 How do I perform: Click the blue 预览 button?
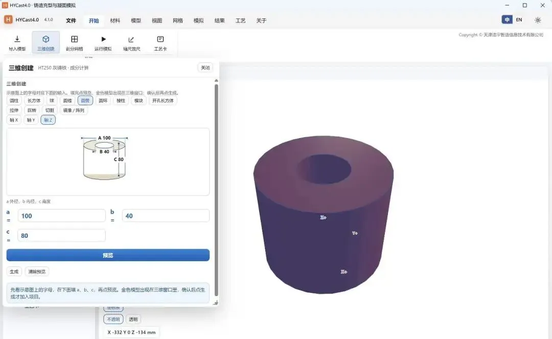pos(108,255)
